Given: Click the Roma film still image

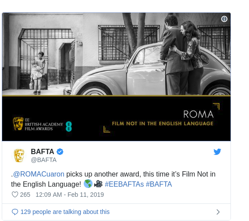Looking at the screenshot, I should [116, 54].
